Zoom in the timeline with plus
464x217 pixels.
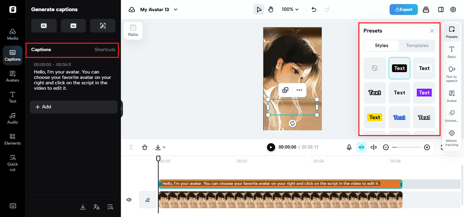pos(427,147)
